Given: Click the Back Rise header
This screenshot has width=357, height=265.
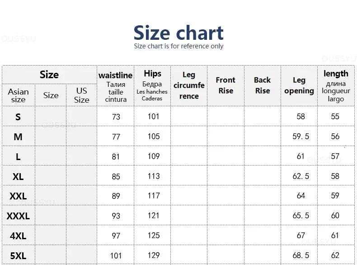Looking at the screenshot, I should (263, 86).
